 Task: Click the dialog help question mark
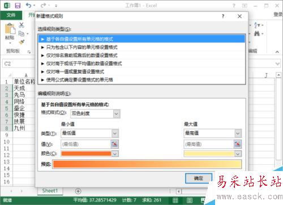point(223,16)
